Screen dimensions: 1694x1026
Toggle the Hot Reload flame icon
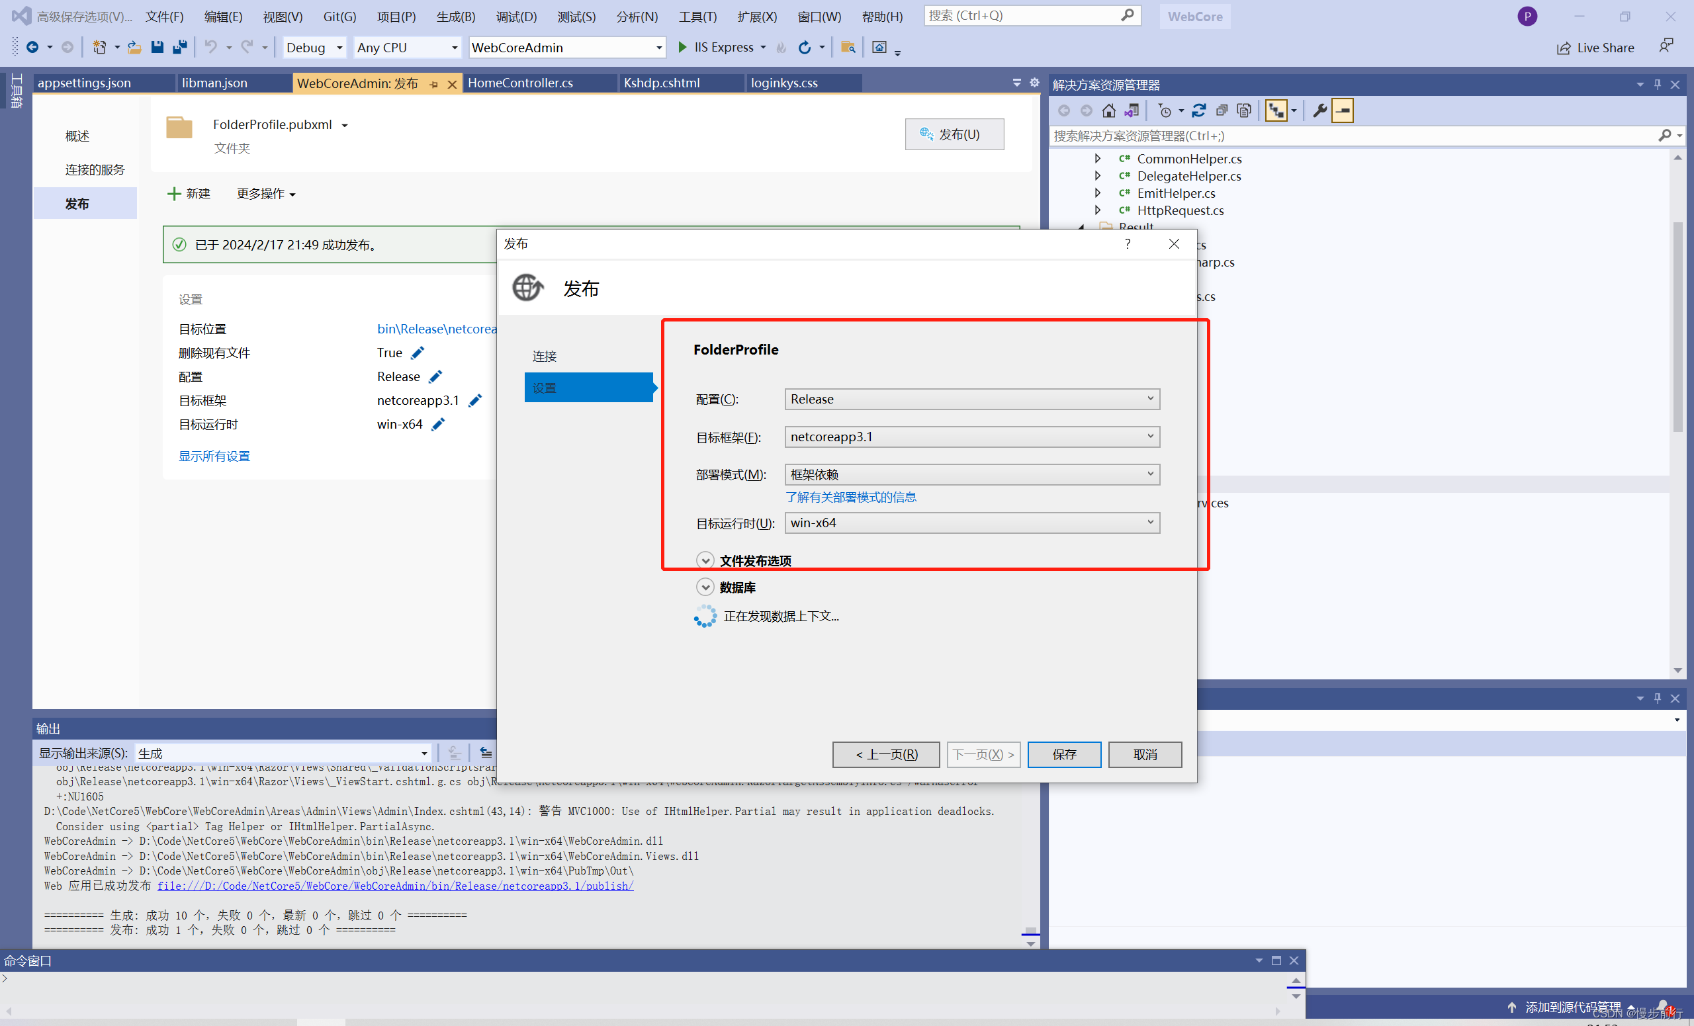(781, 48)
